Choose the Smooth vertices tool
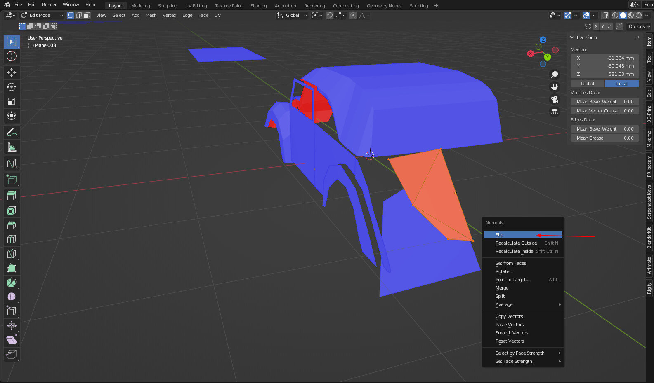654x383 pixels. [12, 297]
